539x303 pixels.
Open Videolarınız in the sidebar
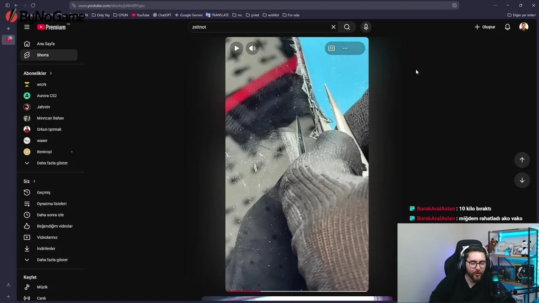coord(49,237)
